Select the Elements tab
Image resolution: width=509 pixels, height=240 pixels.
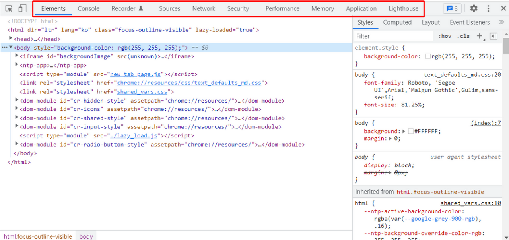pyautogui.click(x=53, y=8)
